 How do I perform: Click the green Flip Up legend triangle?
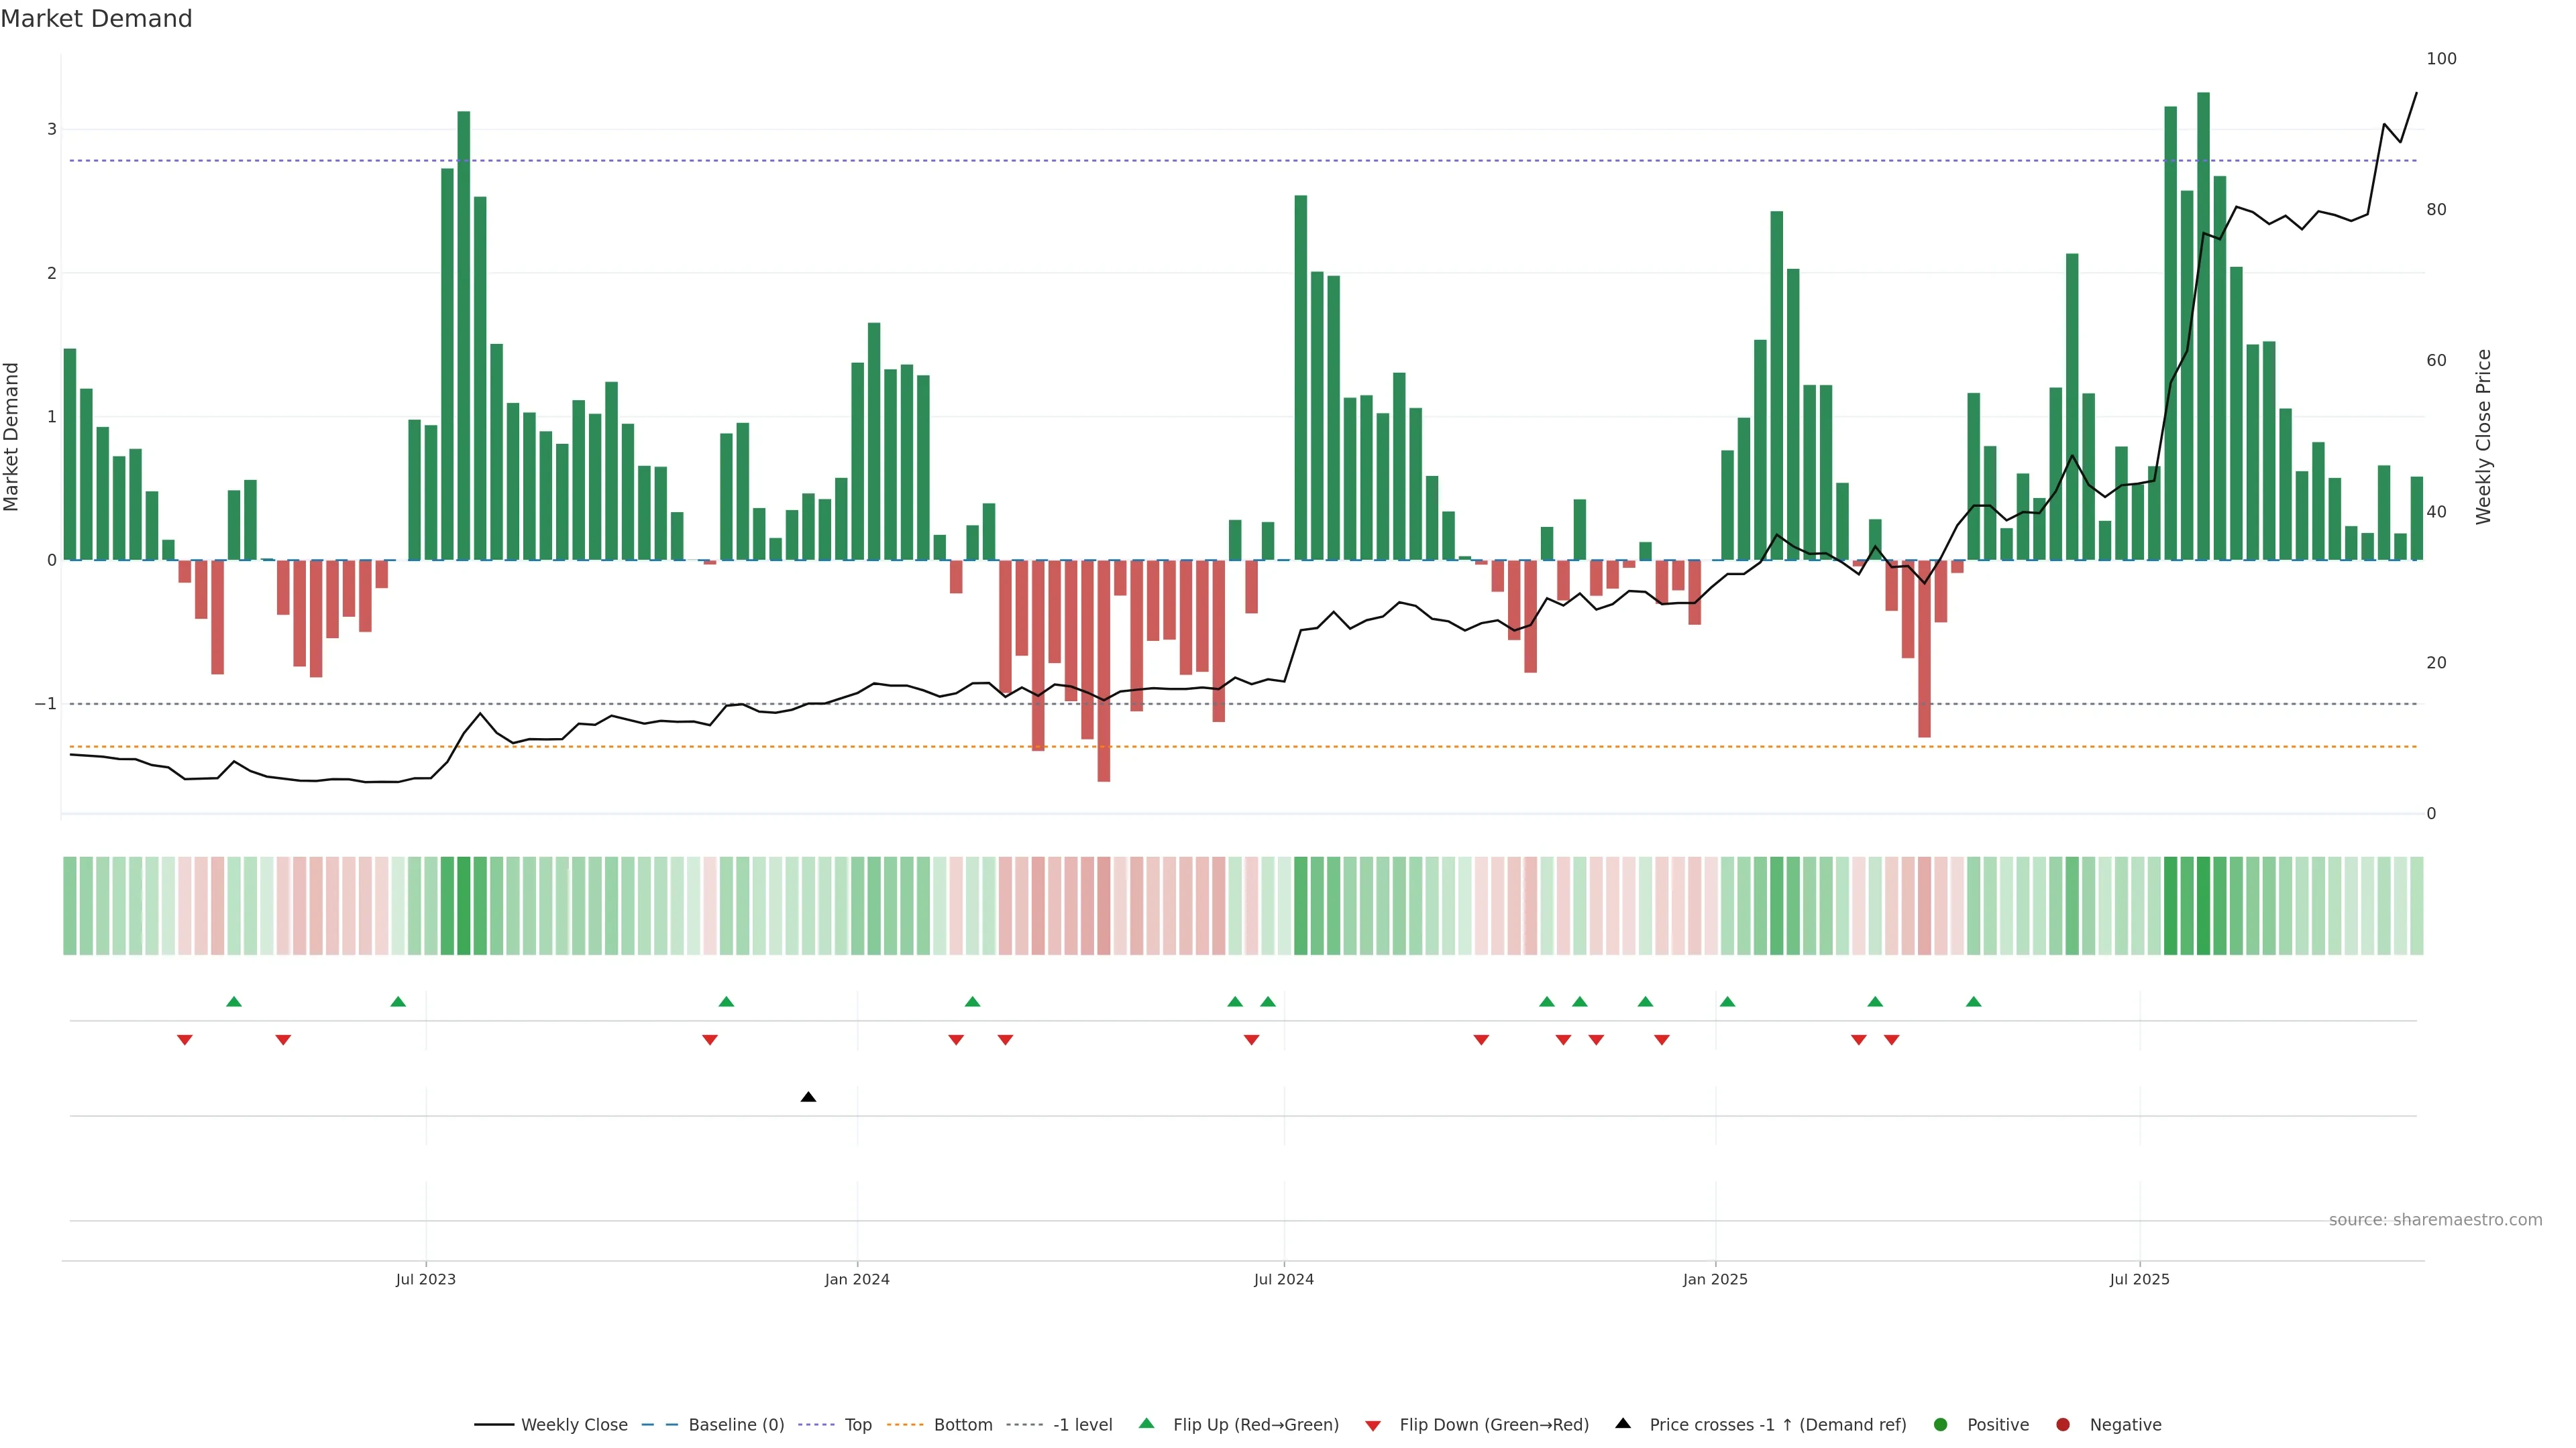[x=1146, y=1423]
